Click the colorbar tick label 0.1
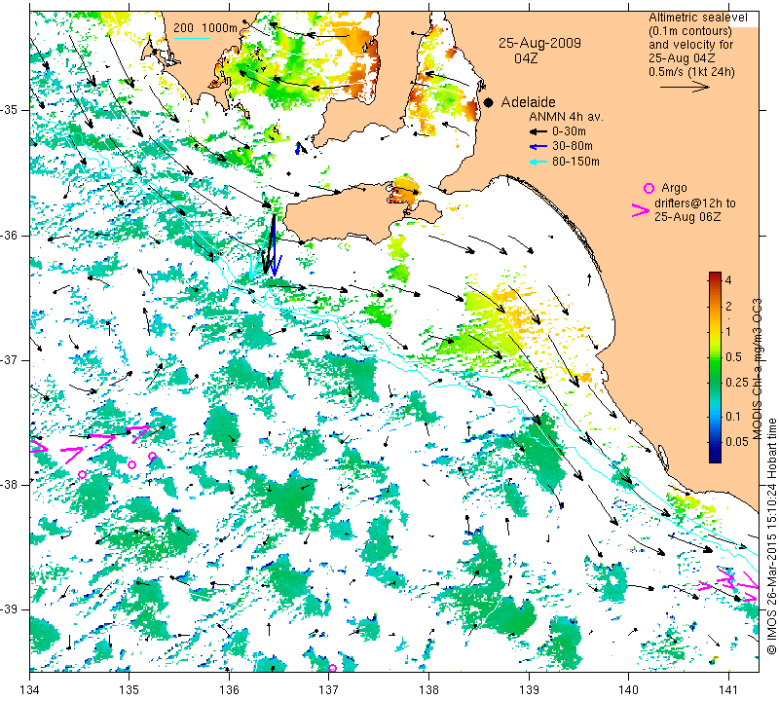The image size is (779, 701). [x=733, y=417]
